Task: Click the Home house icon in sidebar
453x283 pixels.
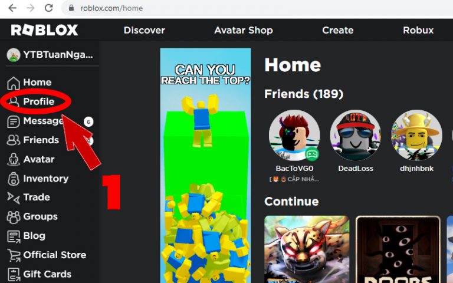Action: (x=13, y=83)
